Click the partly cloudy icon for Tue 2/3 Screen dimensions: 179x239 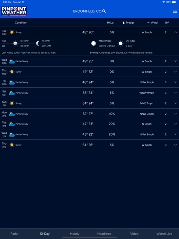click(12, 124)
